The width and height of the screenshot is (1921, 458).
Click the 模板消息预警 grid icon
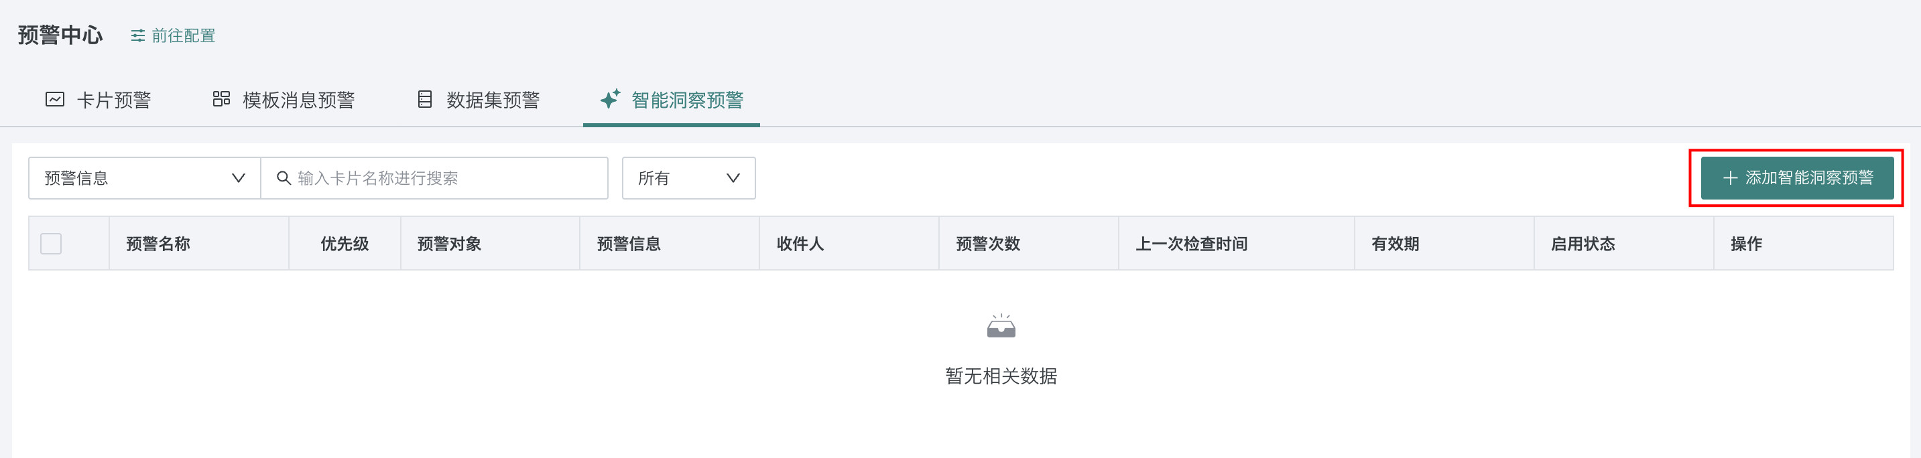coord(221,99)
